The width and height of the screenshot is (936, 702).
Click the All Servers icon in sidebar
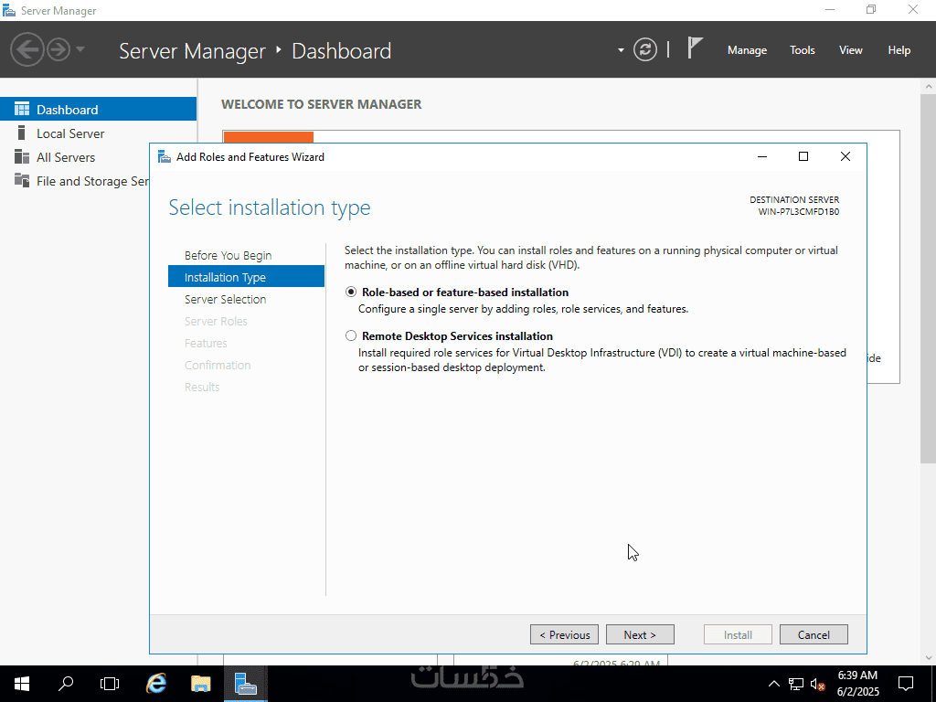pos(22,156)
